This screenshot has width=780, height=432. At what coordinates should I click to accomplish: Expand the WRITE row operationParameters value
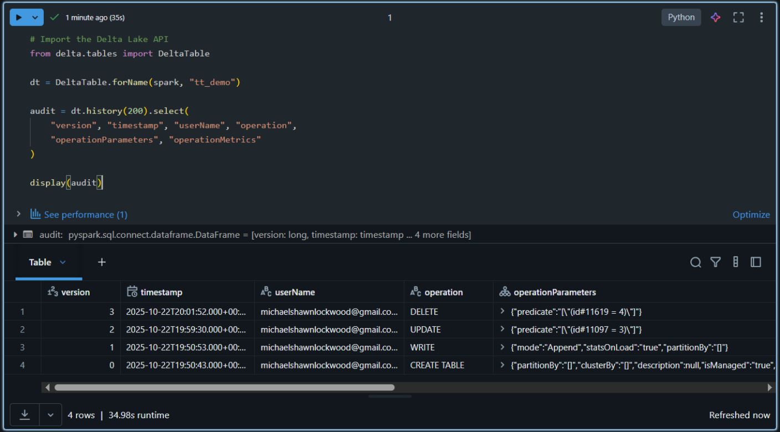(502, 347)
